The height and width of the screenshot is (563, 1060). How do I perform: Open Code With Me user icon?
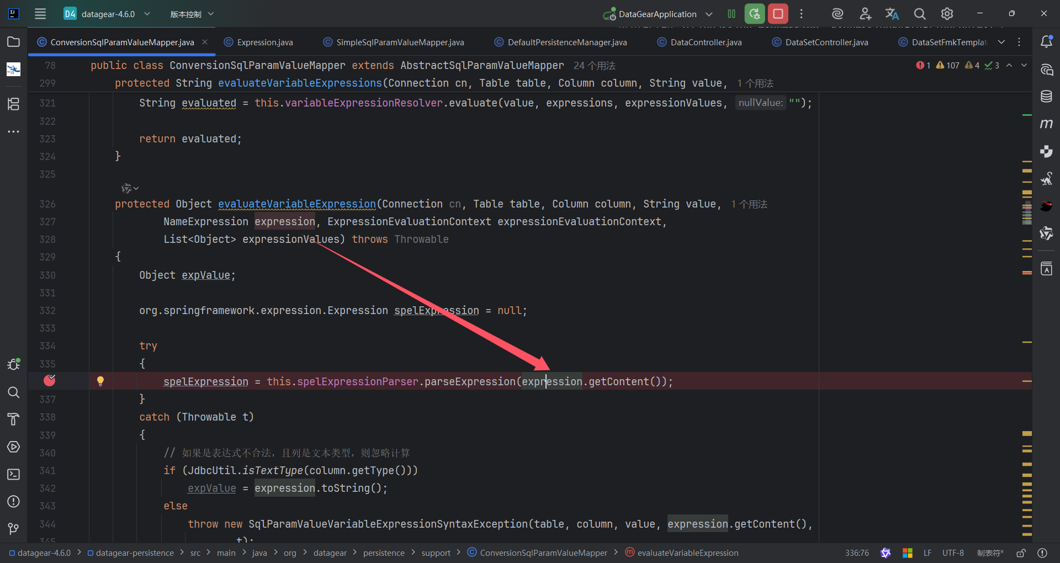pos(865,14)
